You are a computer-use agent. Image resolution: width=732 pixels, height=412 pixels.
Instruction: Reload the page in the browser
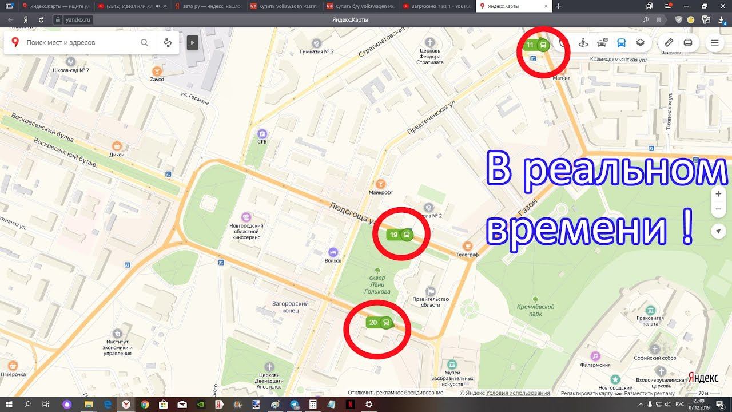click(41, 19)
